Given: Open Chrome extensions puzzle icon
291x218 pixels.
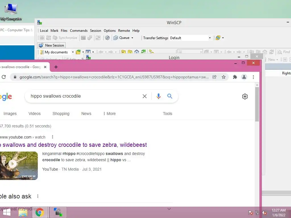Looking at the screenshot, I should [235, 77].
